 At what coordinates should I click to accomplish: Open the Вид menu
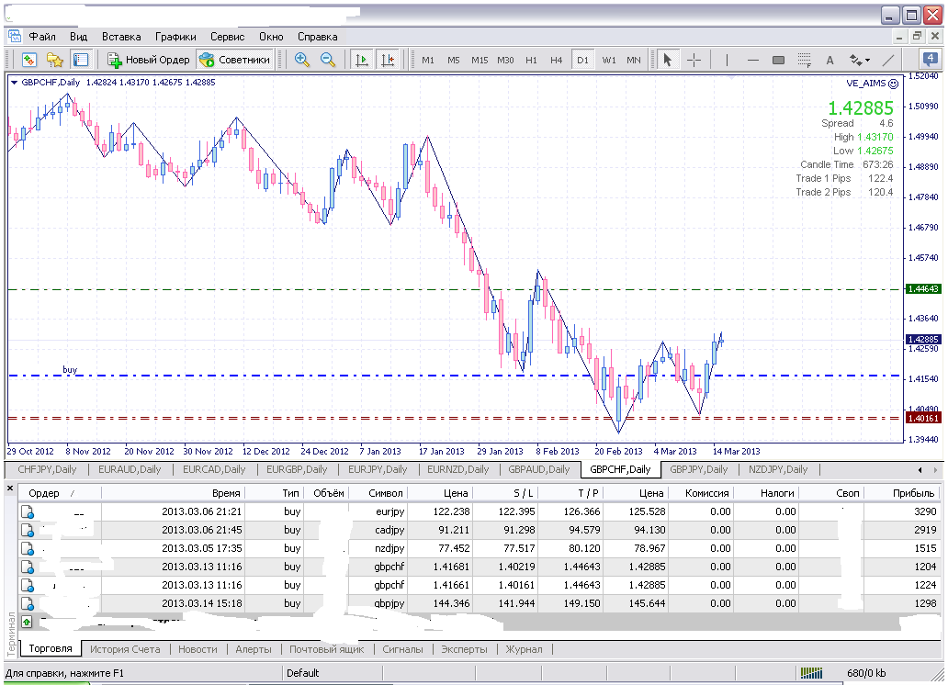[x=79, y=37]
